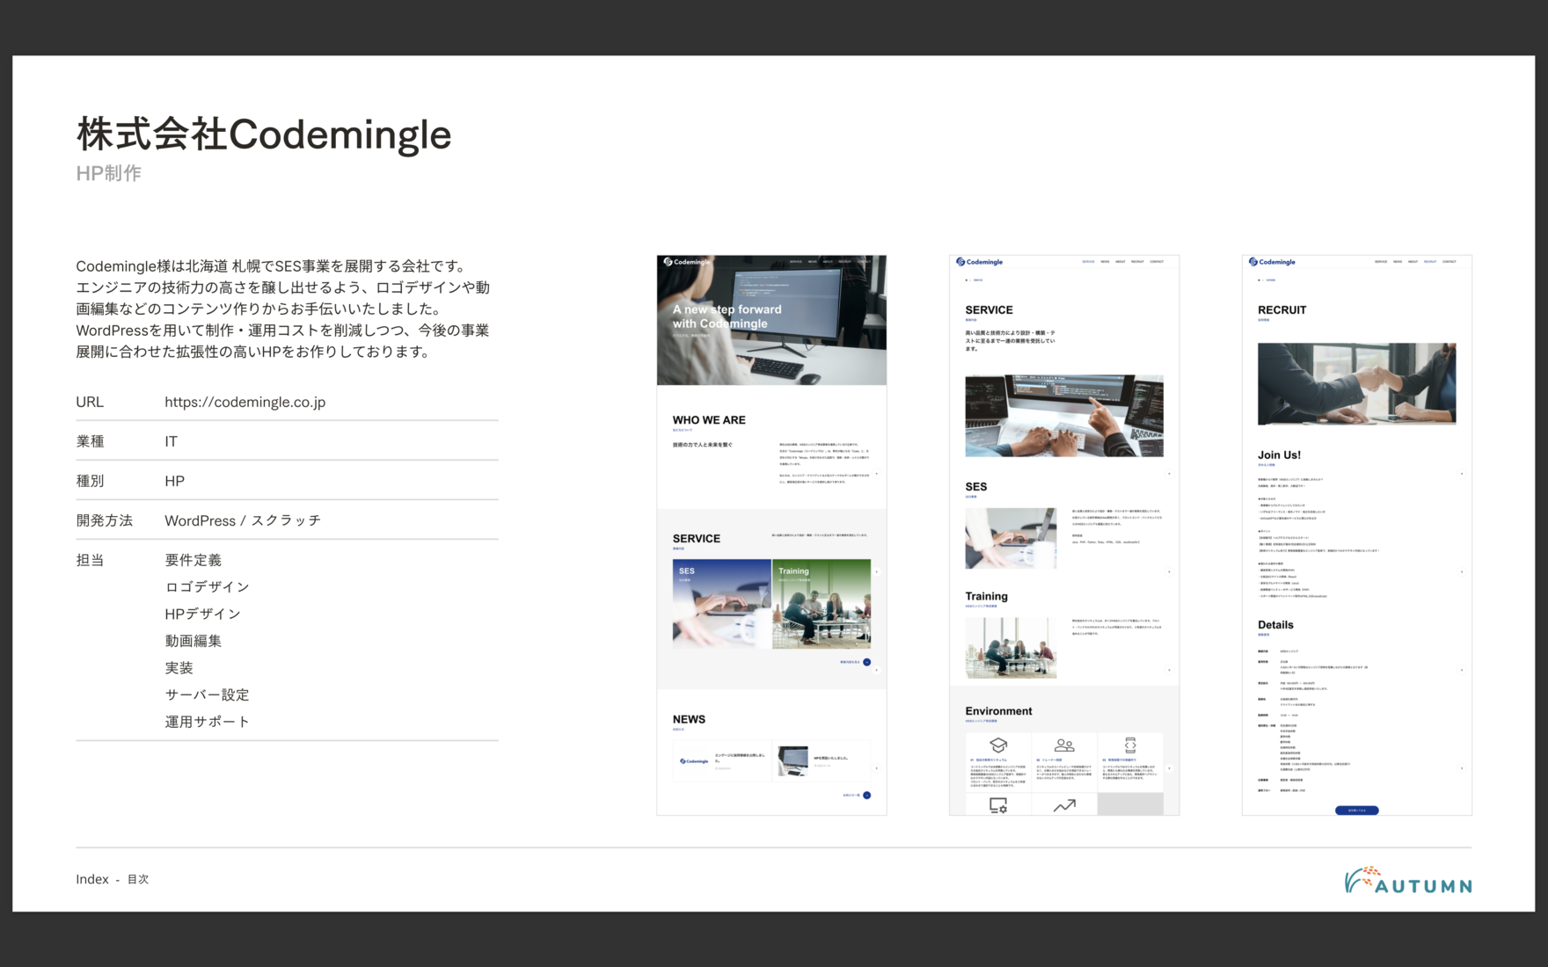The width and height of the screenshot is (1548, 967).
Task: Click the monitor gear Environment icon
Action: [998, 805]
